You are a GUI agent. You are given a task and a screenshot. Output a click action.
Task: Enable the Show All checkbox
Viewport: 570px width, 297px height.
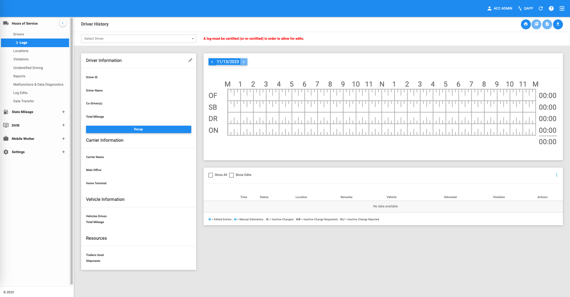click(x=211, y=175)
